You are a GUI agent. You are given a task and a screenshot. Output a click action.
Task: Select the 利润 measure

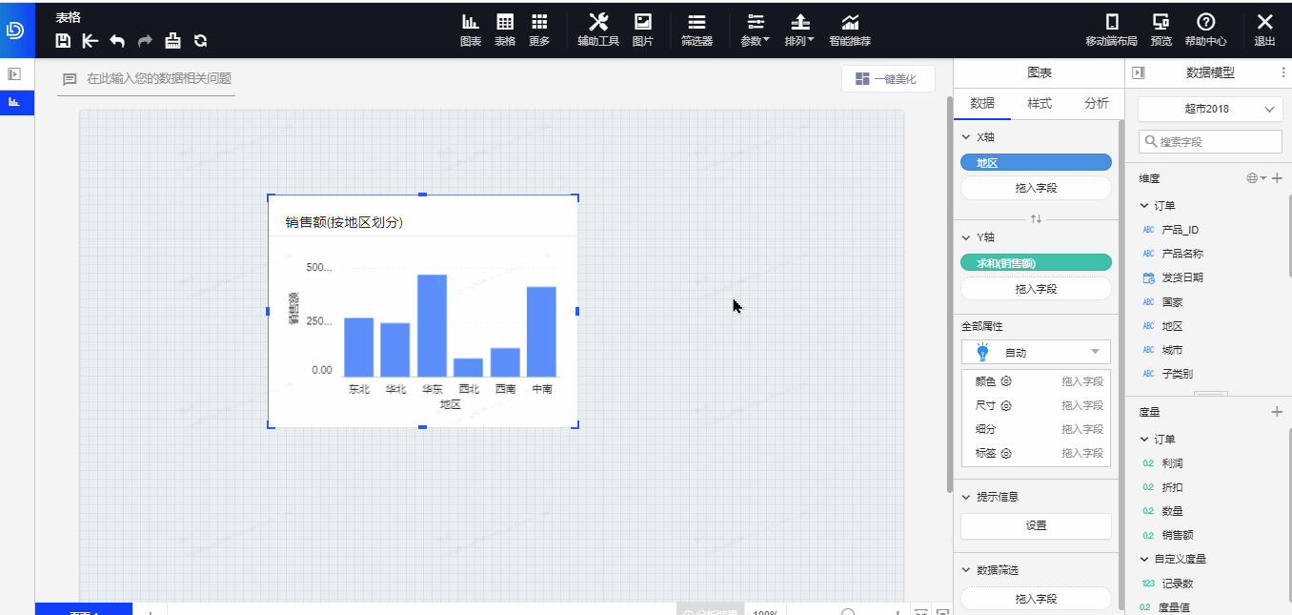[1172, 463]
